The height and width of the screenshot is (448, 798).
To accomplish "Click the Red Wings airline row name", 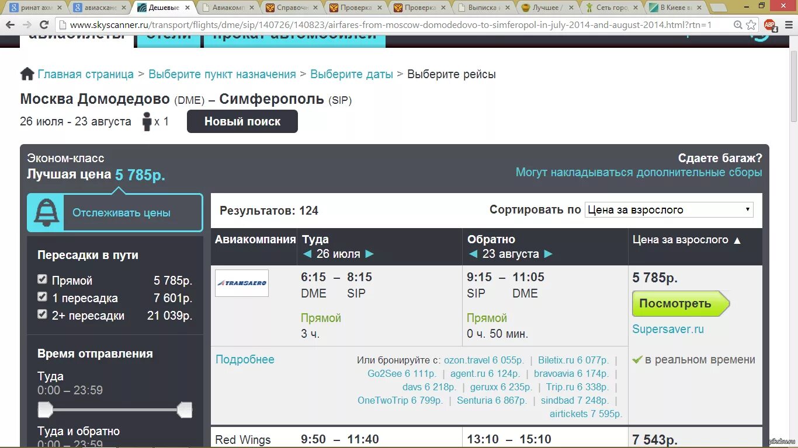I will (243, 440).
